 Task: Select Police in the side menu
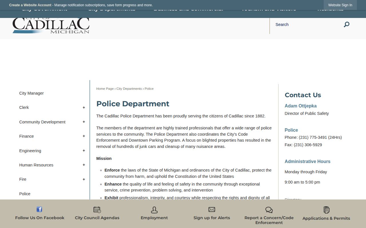[x=25, y=194]
